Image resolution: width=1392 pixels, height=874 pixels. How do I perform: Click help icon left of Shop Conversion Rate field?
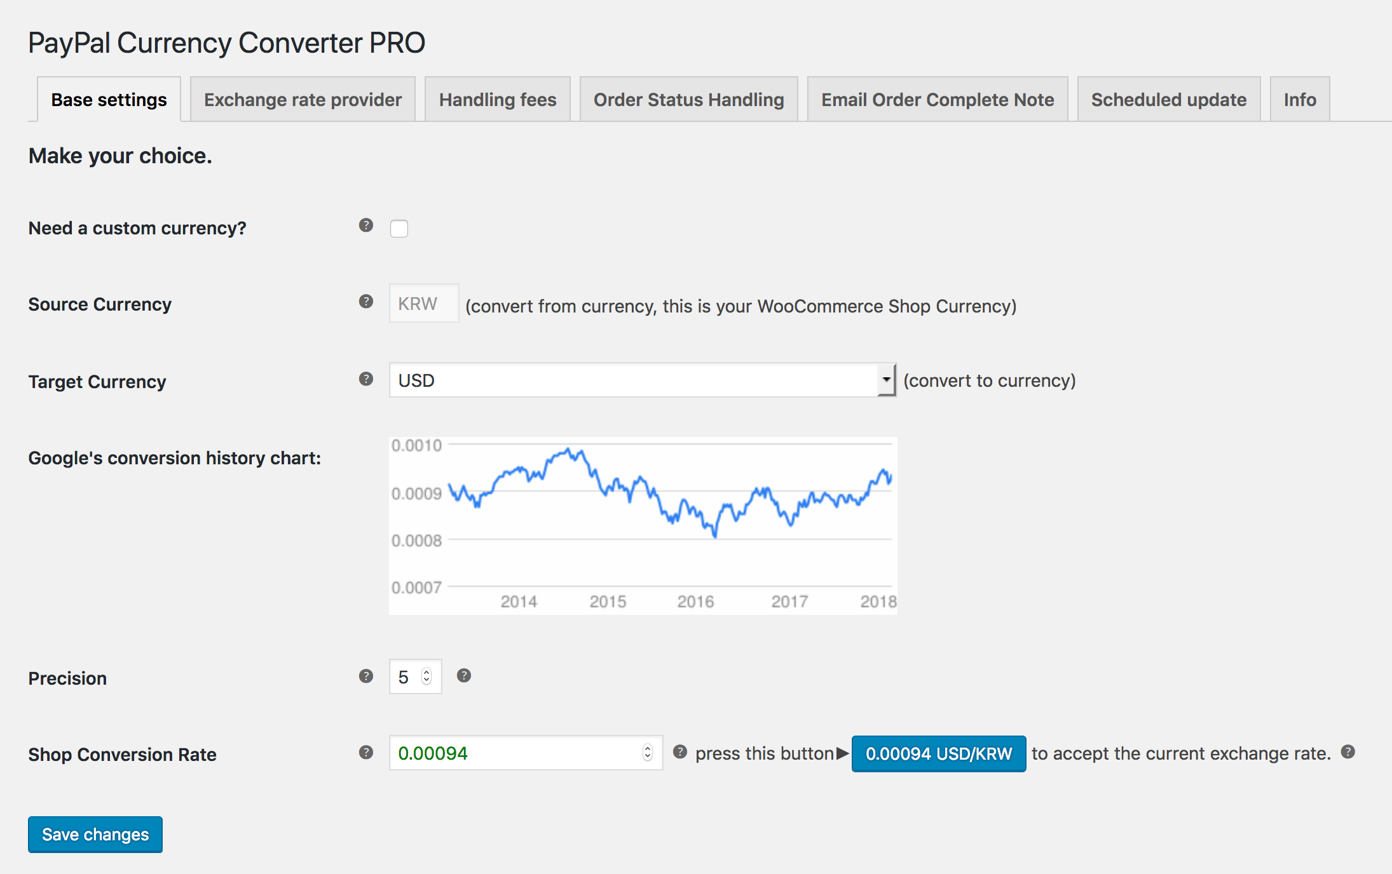(x=365, y=753)
